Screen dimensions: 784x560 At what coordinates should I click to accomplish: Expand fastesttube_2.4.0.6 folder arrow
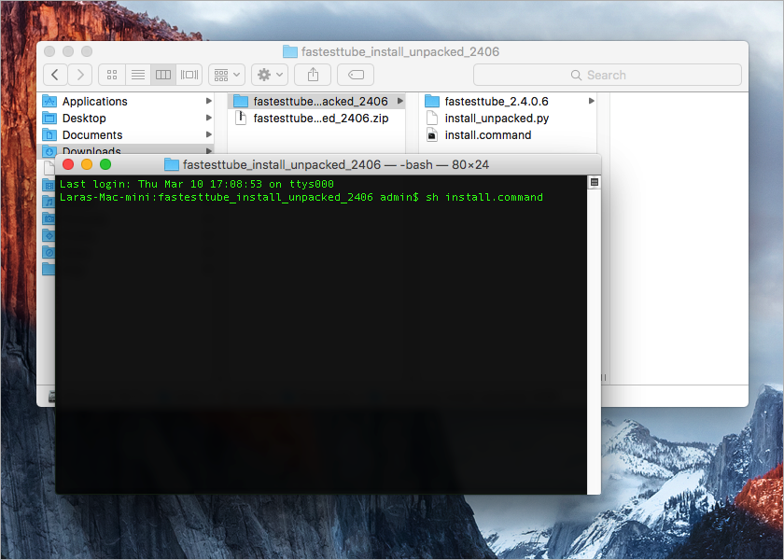(592, 101)
